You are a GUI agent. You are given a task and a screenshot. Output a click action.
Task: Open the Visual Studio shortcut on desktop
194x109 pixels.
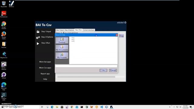click(x=4, y=66)
